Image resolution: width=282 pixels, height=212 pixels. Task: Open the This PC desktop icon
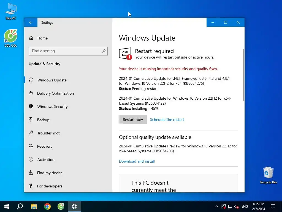[11, 11]
